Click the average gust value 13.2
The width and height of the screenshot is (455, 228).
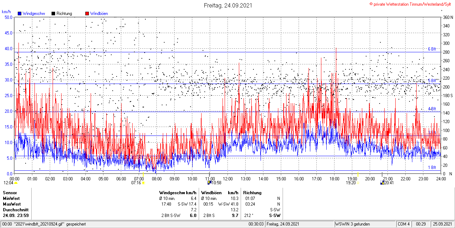coord(235,210)
